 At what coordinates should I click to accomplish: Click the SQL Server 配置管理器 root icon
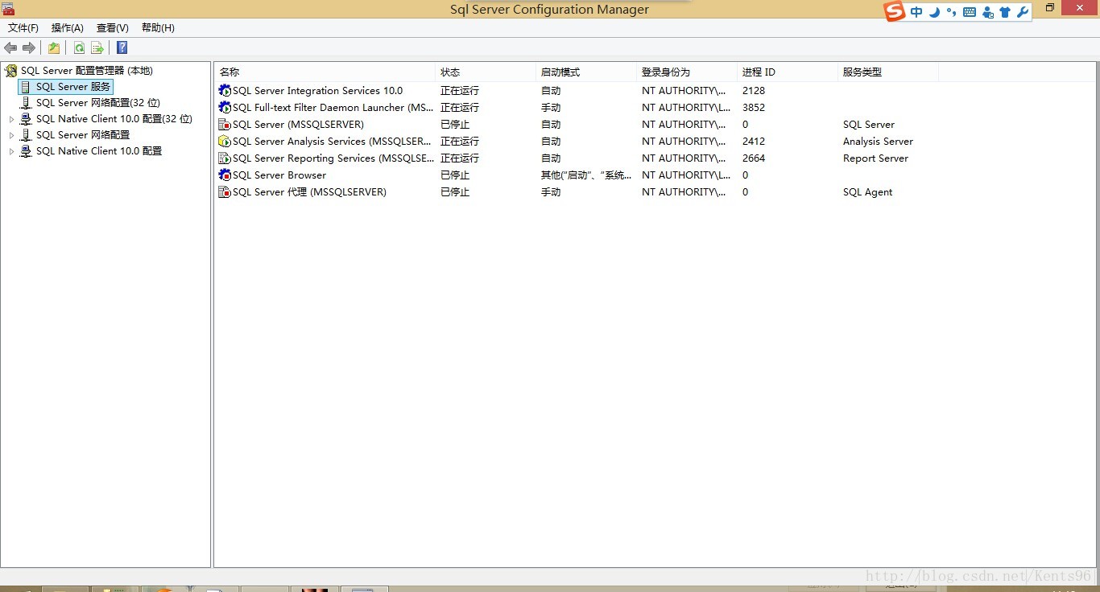(x=10, y=71)
